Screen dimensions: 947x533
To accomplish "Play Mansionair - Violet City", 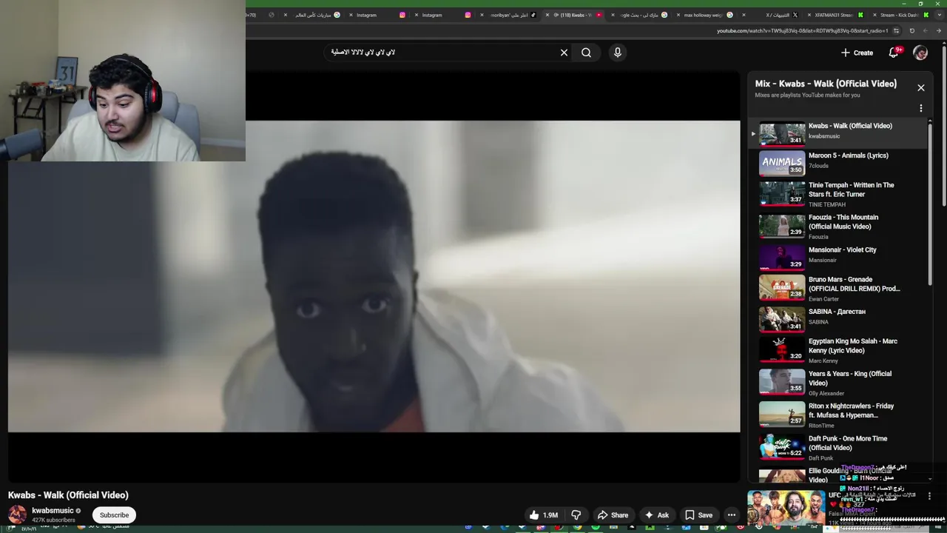I will [x=843, y=250].
